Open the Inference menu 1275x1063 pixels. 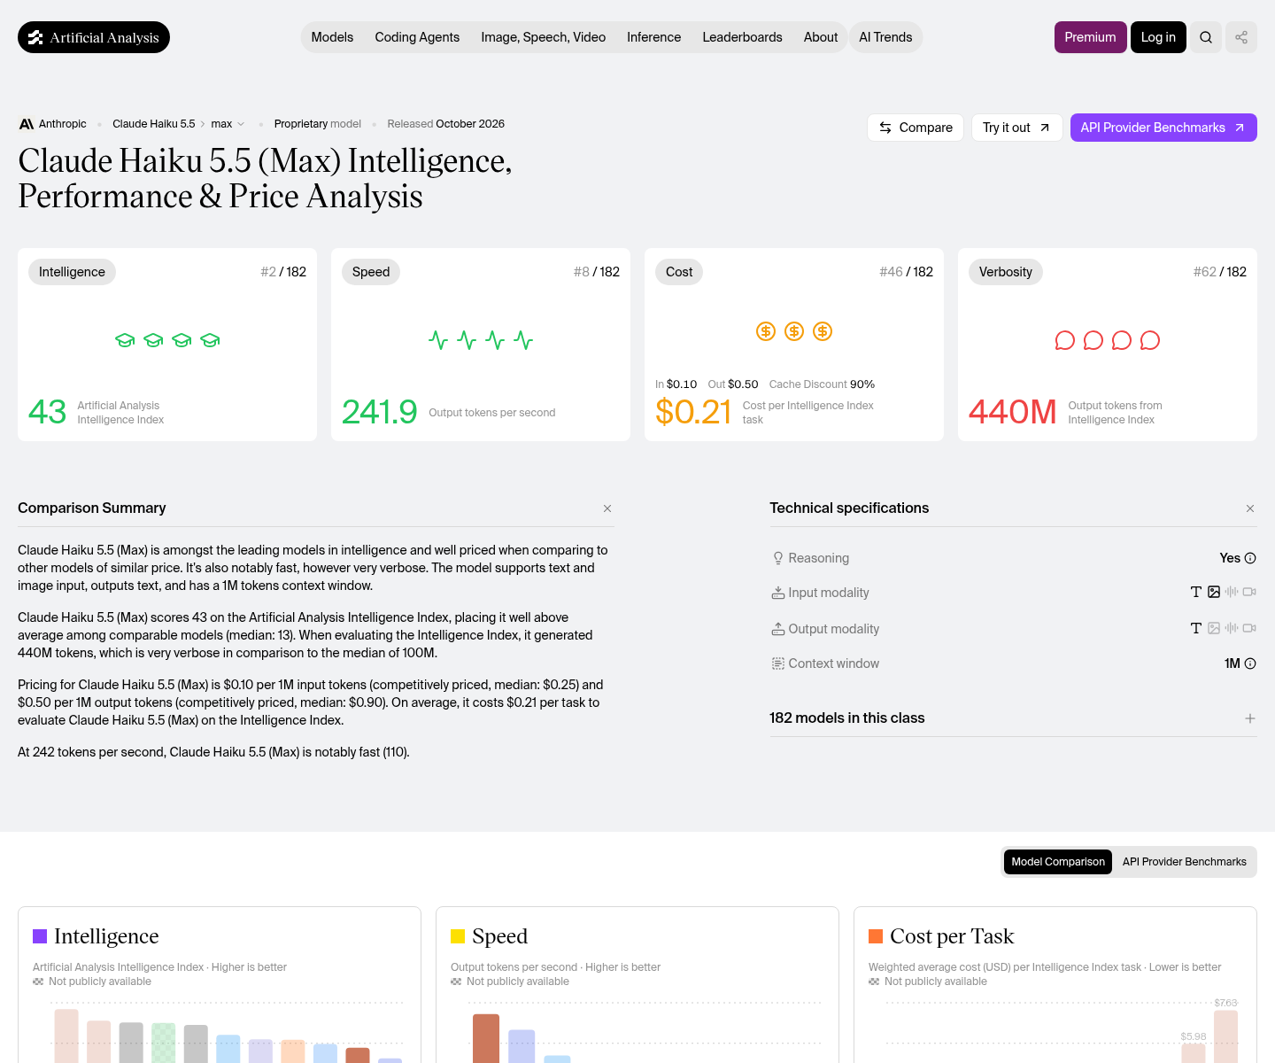(x=654, y=37)
